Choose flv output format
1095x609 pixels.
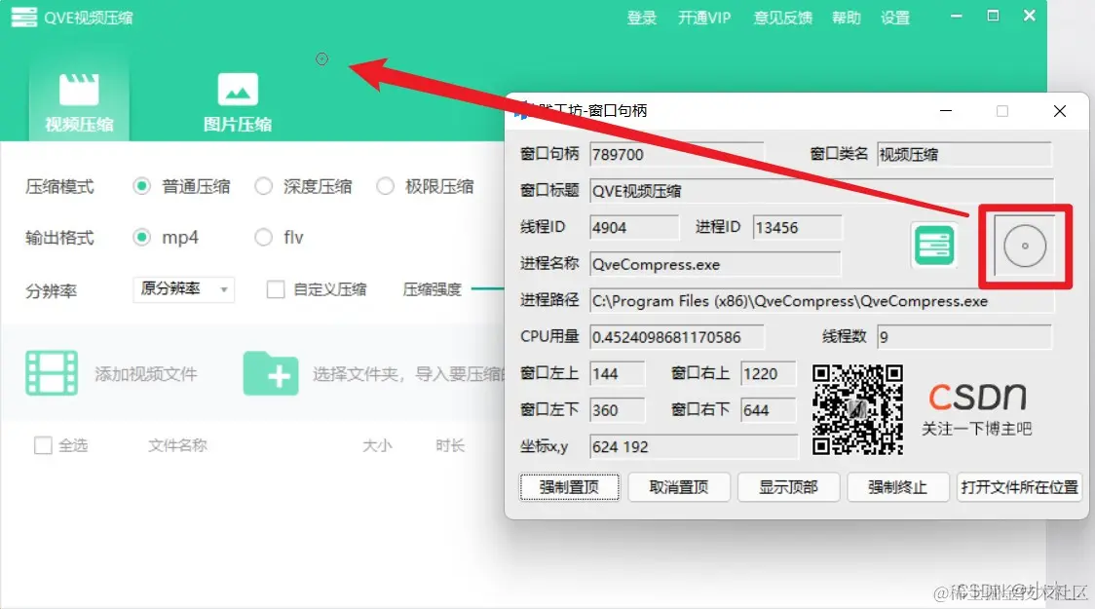click(x=263, y=238)
